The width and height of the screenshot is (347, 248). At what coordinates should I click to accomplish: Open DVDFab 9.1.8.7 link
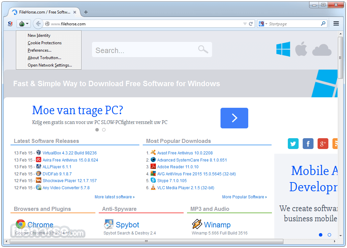(x=57, y=174)
